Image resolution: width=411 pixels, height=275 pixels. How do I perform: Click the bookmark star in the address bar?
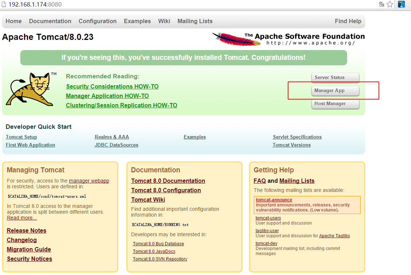[x=390, y=4]
